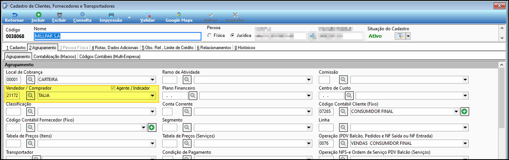This screenshot has width=509, height=160.
Task: Open the Comissão dropdown
Action: click(x=465, y=79)
